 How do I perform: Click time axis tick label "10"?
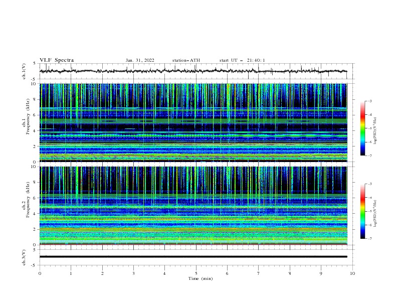point(352,273)
